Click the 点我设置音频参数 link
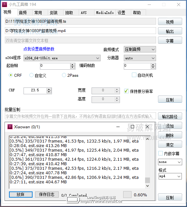187x207 pixels. (x=39, y=49)
